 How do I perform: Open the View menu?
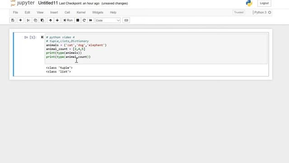point(40,12)
